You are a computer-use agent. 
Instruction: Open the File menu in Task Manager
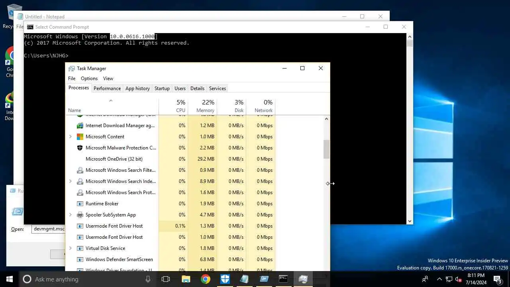tap(72, 79)
